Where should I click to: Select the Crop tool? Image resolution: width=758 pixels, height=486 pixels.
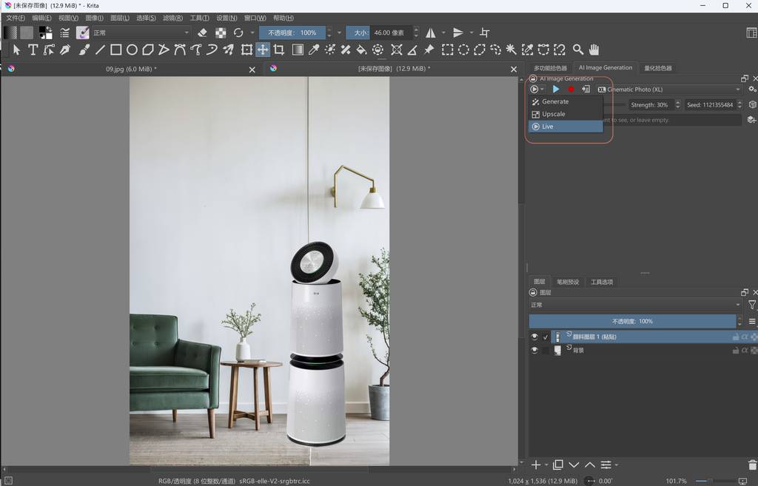click(279, 50)
